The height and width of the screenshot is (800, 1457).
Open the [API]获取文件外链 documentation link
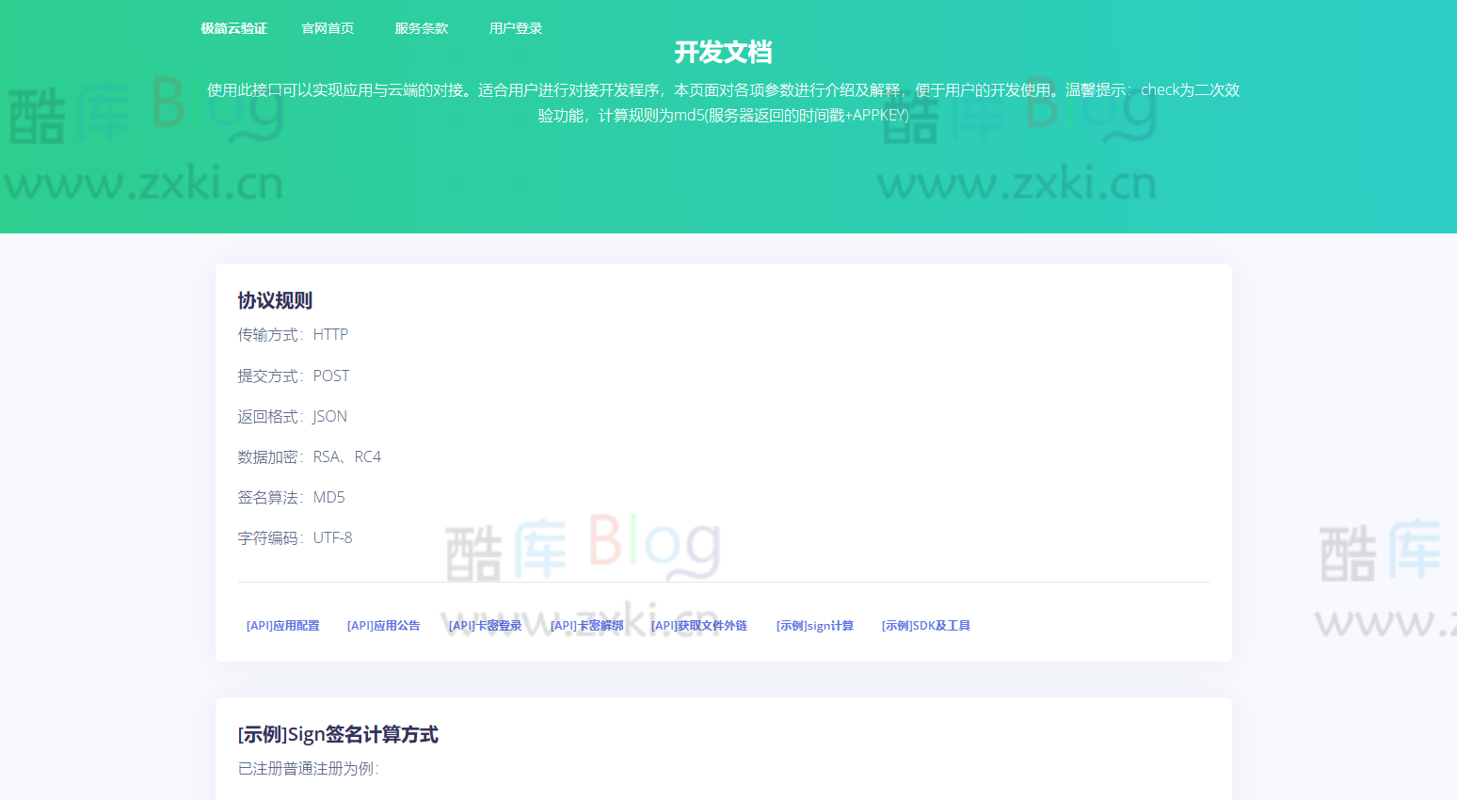[x=697, y=624]
